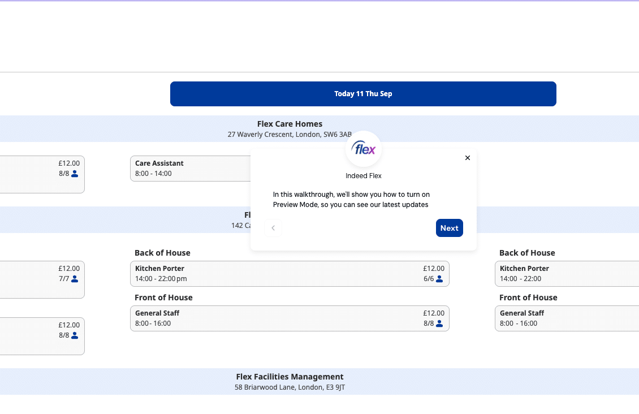Click the £12.00 rate on middle General Staff card
Image resolution: width=639 pixels, height=414 pixels.
[433, 313]
